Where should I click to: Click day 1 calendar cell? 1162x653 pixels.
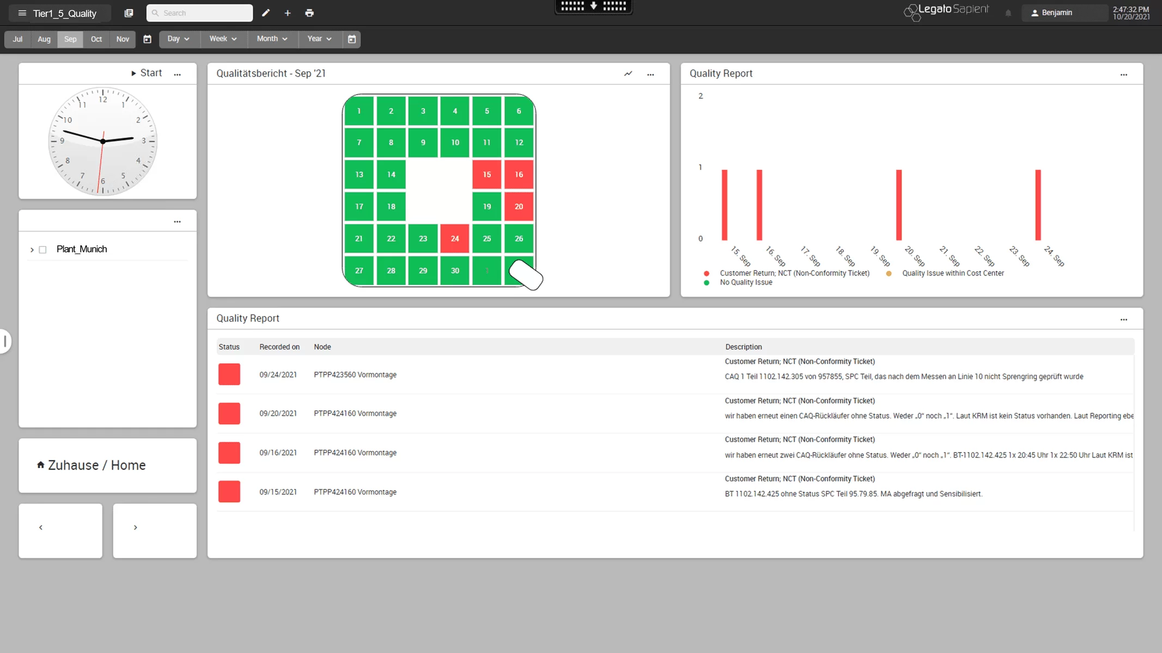click(359, 111)
